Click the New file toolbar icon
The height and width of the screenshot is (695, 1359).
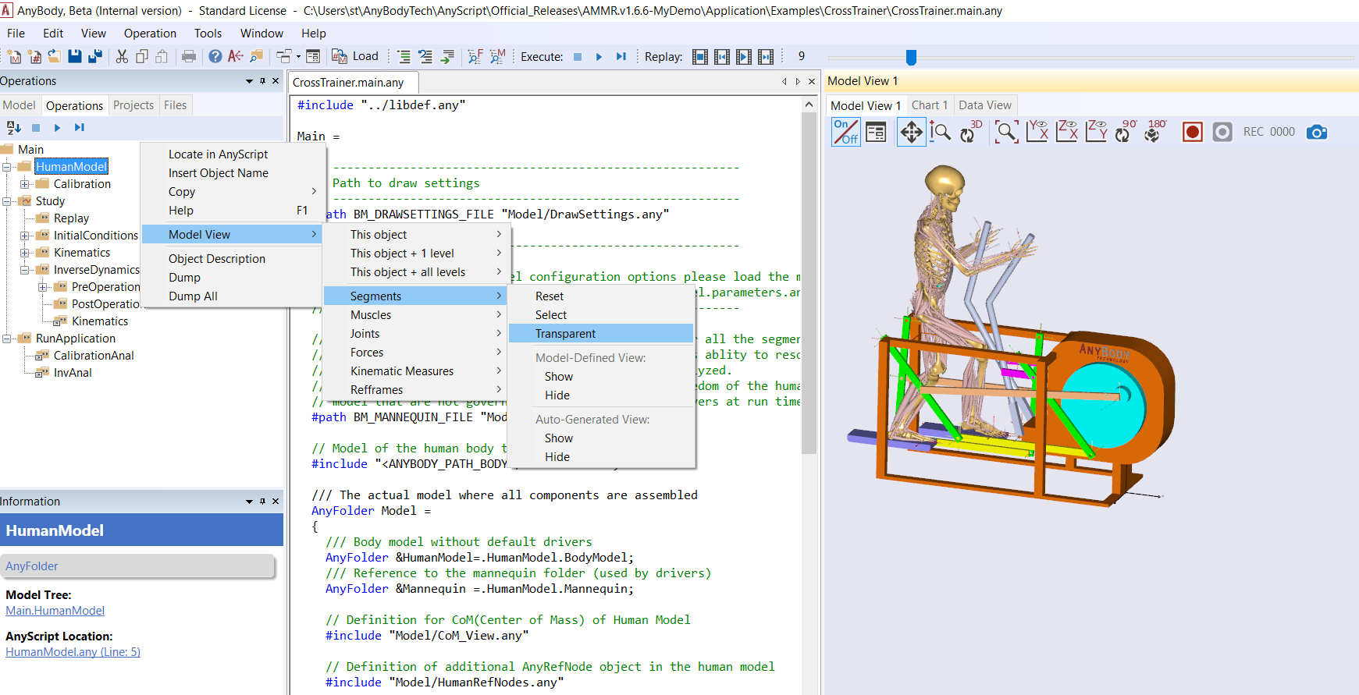point(14,56)
